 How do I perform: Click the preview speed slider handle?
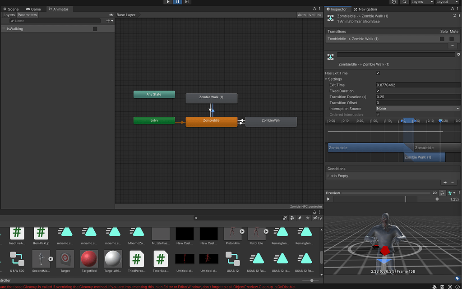[437, 199]
